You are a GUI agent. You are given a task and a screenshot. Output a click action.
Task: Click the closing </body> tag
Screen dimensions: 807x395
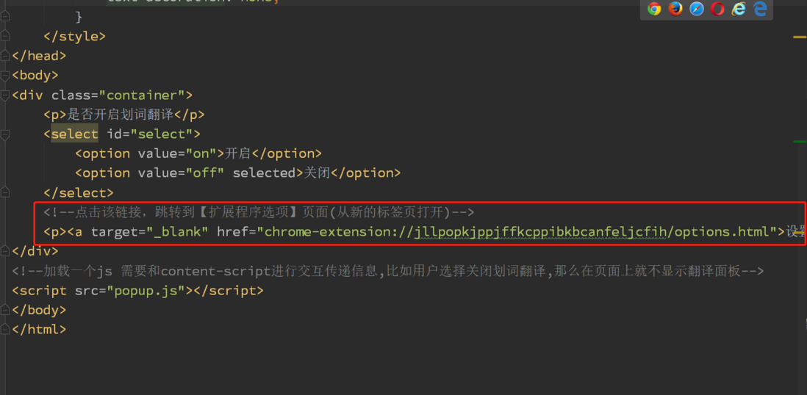[39, 310]
